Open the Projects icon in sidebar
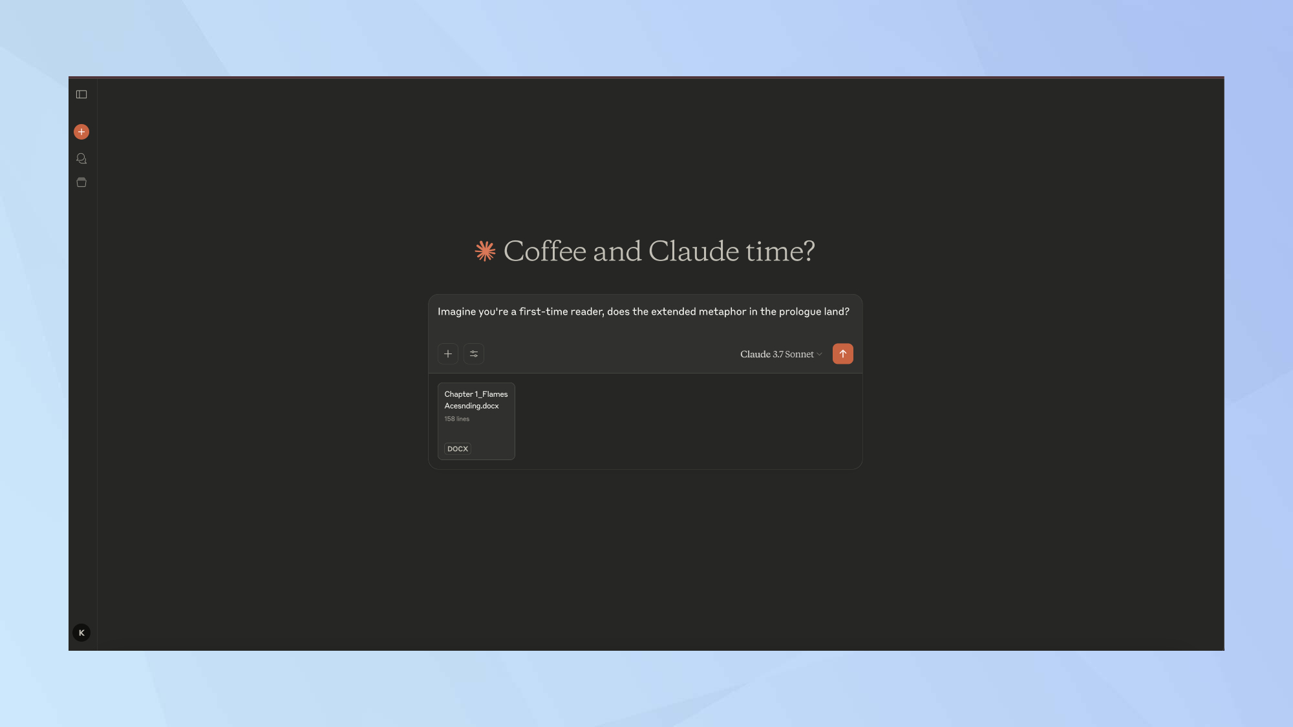Viewport: 1293px width, 727px height. tap(81, 182)
